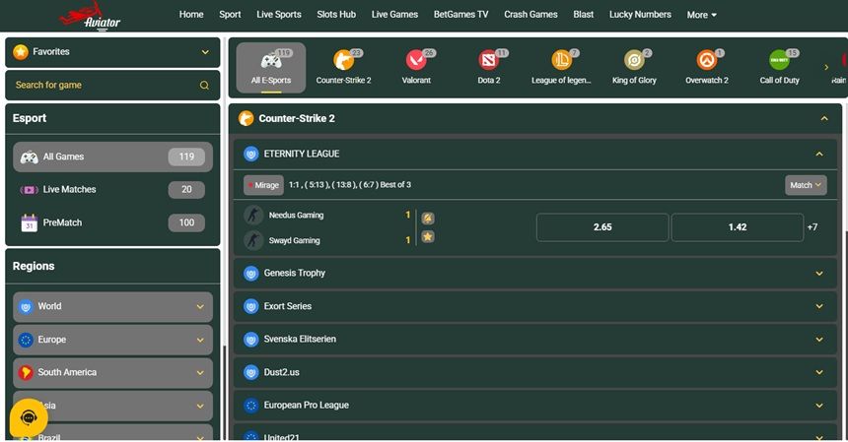Toggle the Mirage map button

[264, 185]
